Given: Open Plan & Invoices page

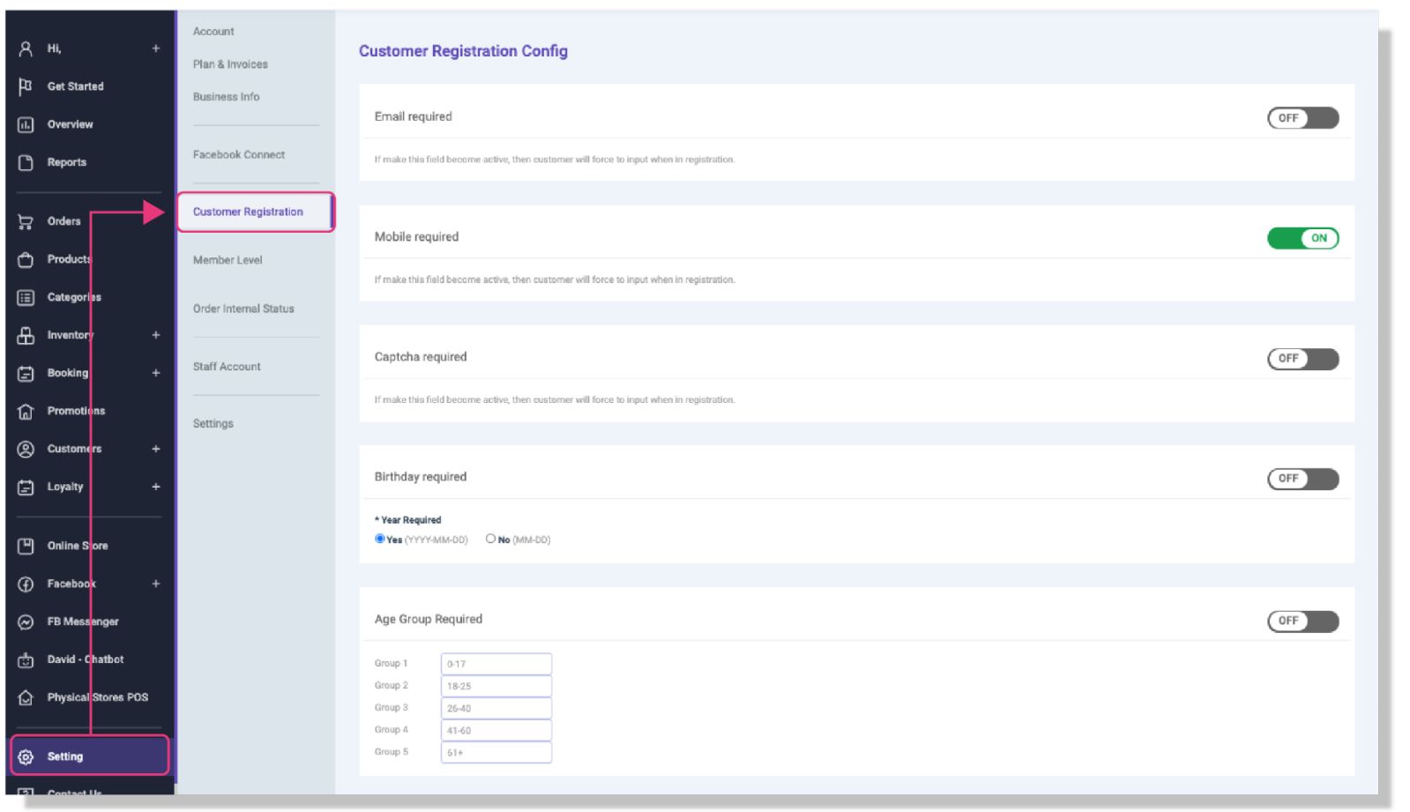Looking at the screenshot, I should [230, 64].
